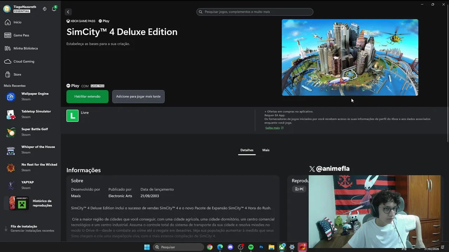Click the PC platform badge
Viewport: 449px width, 252px height.
[300, 189]
